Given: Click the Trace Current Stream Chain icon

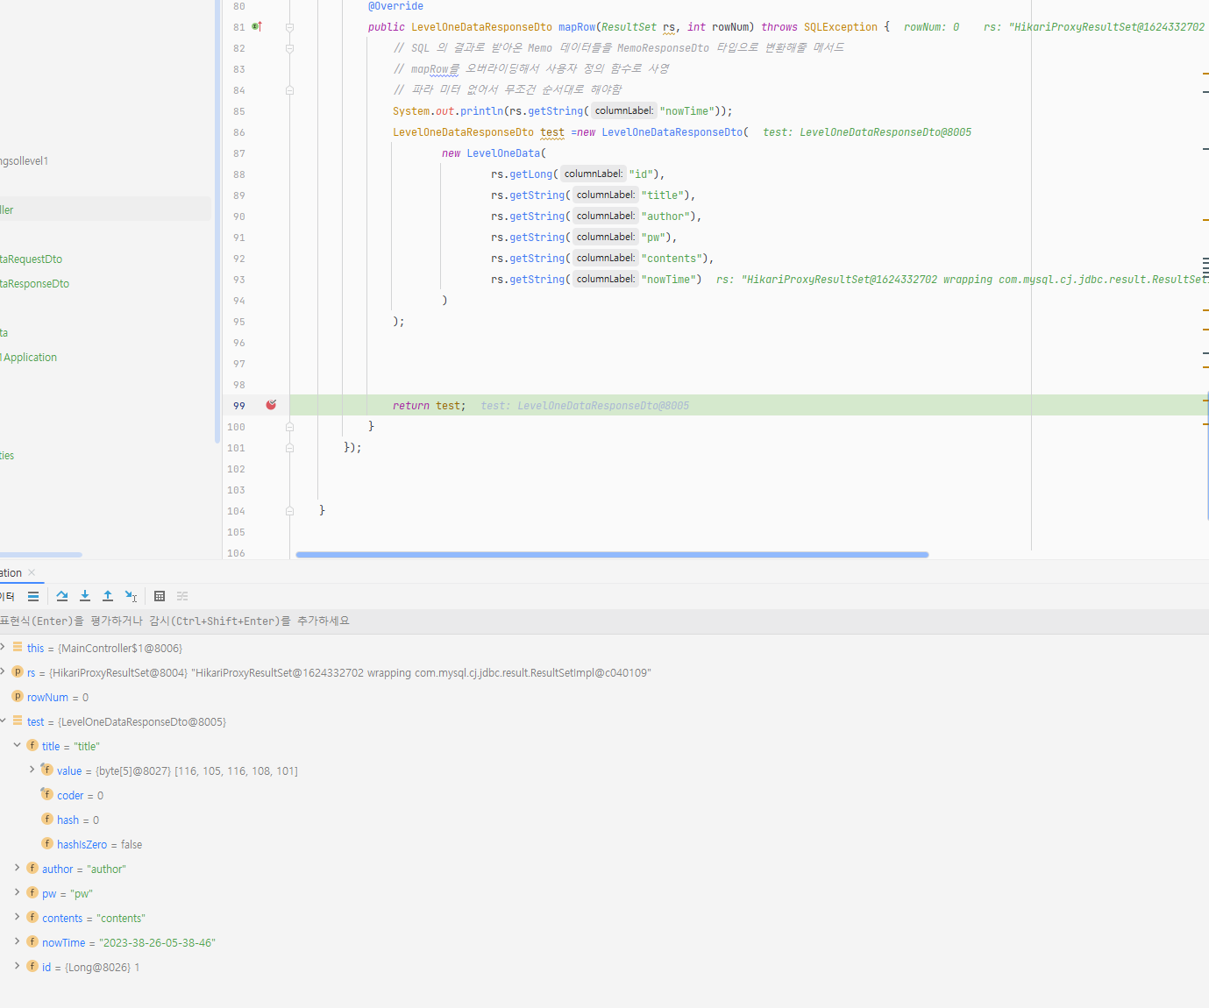Looking at the screenshot, I should (182, 596).
